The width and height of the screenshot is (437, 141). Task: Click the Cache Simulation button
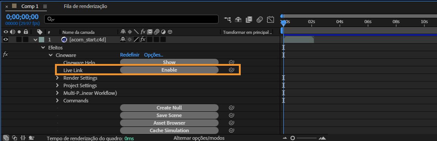tap(169, 130)
